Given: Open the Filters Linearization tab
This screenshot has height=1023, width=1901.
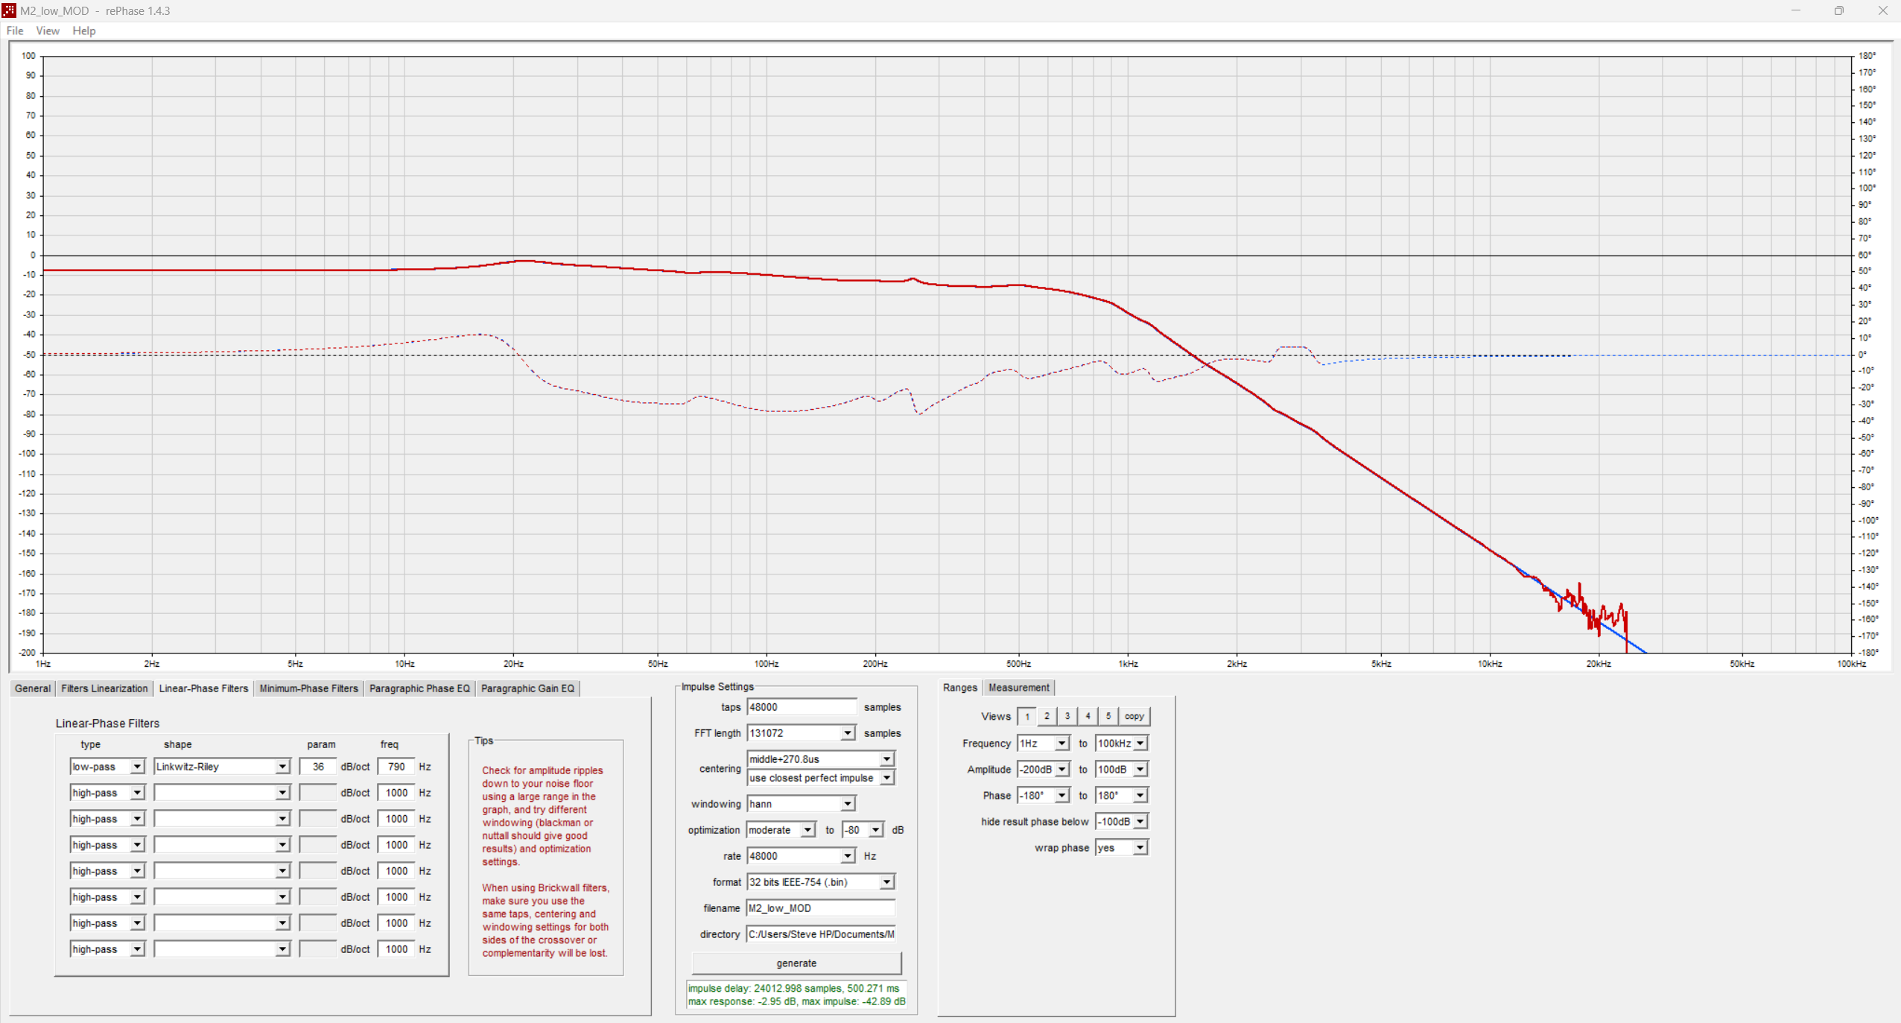Looking at the screenshot, I should (104, 688).
